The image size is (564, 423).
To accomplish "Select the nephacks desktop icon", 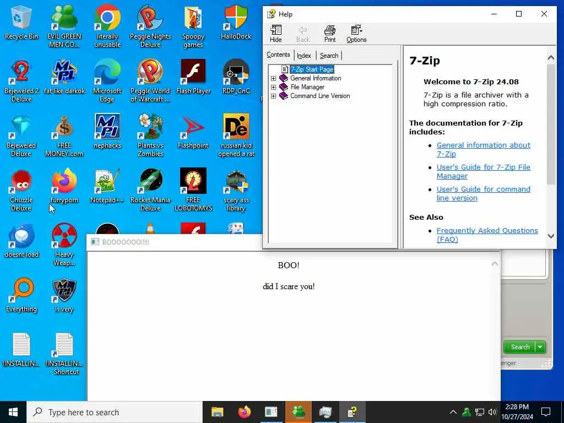I will tap(107, 132).
